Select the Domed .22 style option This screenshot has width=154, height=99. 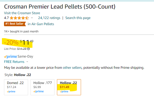pyautogui.click(x=16, y=87)
